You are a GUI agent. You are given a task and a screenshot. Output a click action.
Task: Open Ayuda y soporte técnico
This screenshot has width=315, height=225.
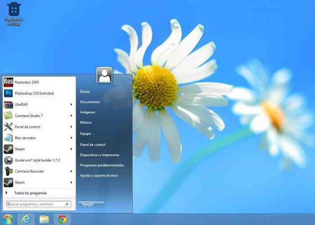[99, 176]
